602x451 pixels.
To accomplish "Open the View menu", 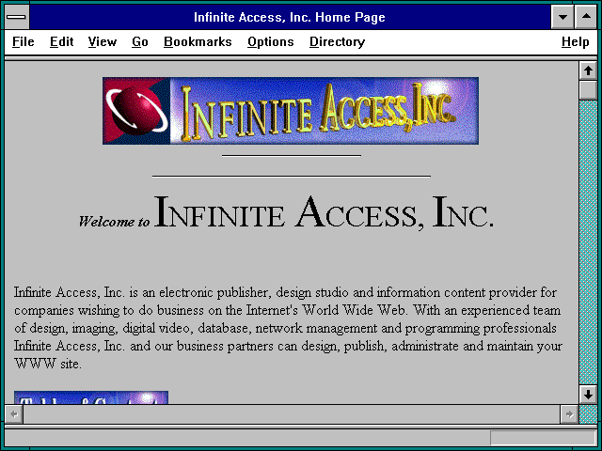I will [103, 41].
